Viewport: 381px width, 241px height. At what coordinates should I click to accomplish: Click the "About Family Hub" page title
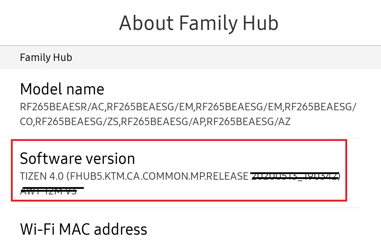199,23
